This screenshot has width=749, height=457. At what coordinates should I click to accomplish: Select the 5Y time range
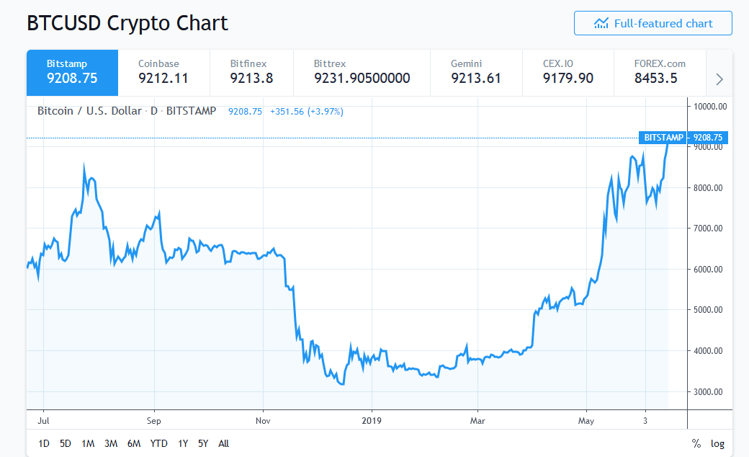tap(204, 443)
